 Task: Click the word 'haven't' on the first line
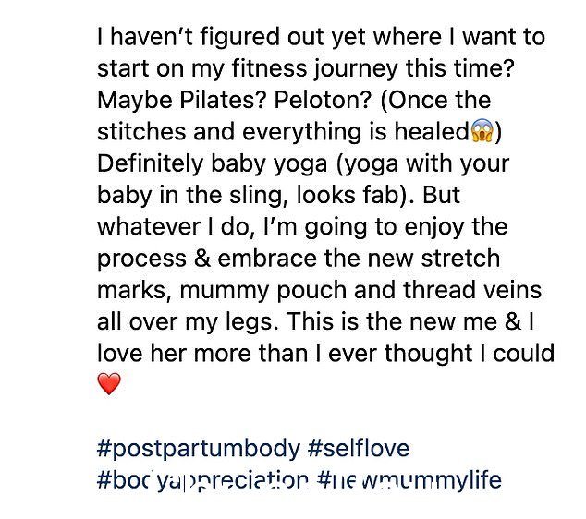[152, 37]
